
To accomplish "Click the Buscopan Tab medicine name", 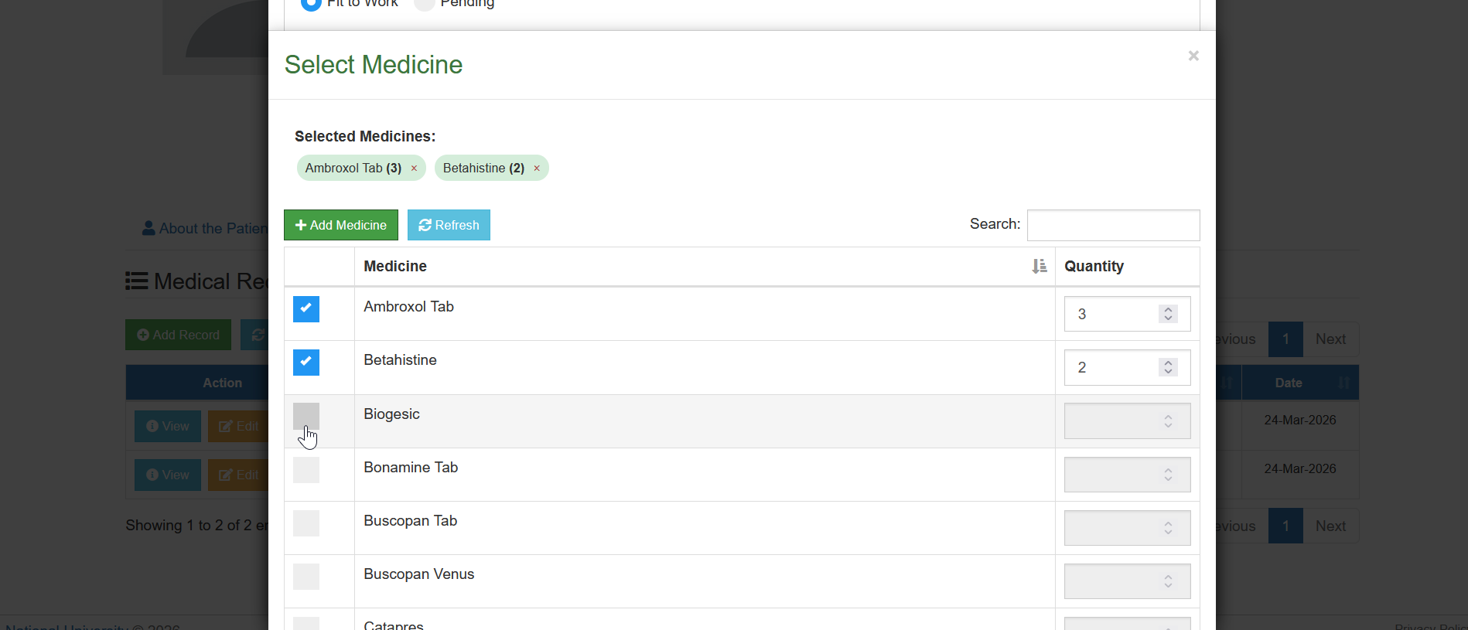I will pos(410,521).
